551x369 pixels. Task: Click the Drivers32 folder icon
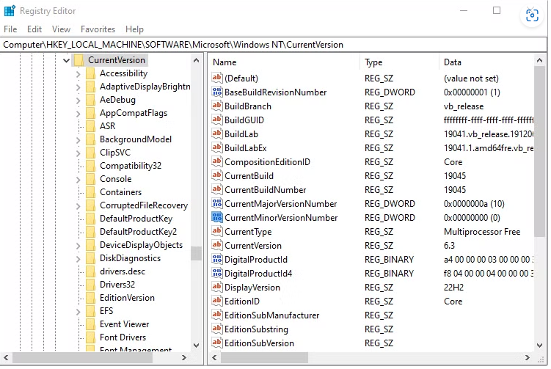91,285
